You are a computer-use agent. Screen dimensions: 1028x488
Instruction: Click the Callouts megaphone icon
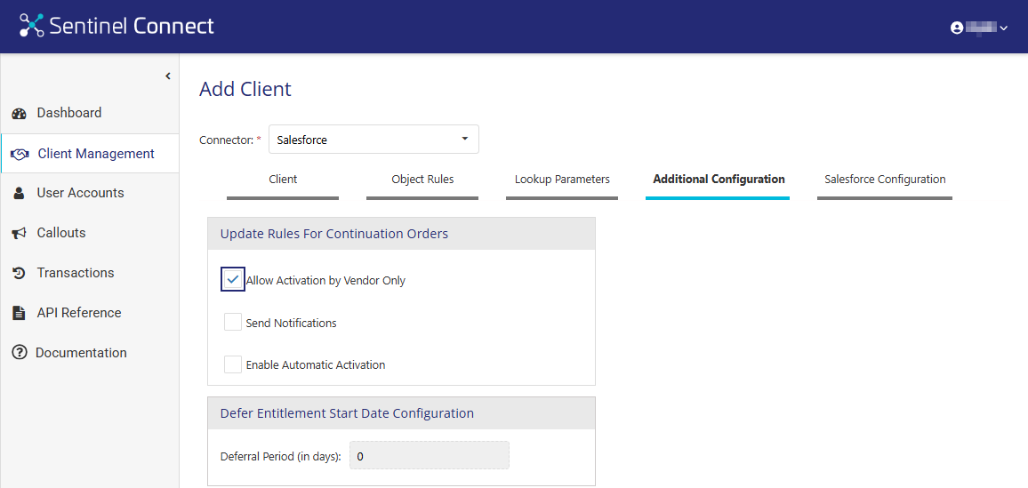[19, 233]
